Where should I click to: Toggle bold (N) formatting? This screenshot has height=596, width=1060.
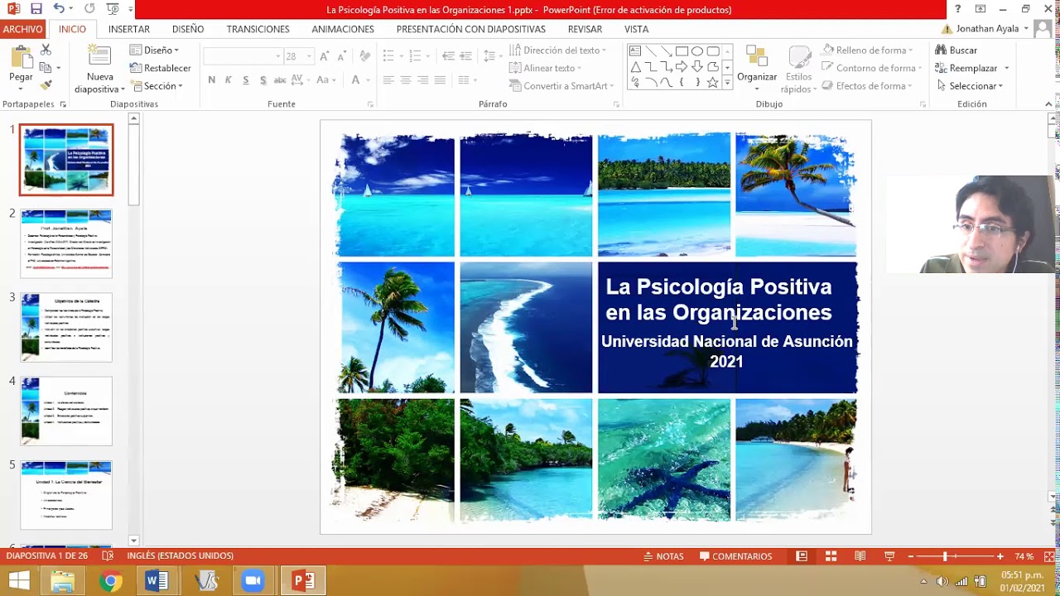[x=211, y=80]
